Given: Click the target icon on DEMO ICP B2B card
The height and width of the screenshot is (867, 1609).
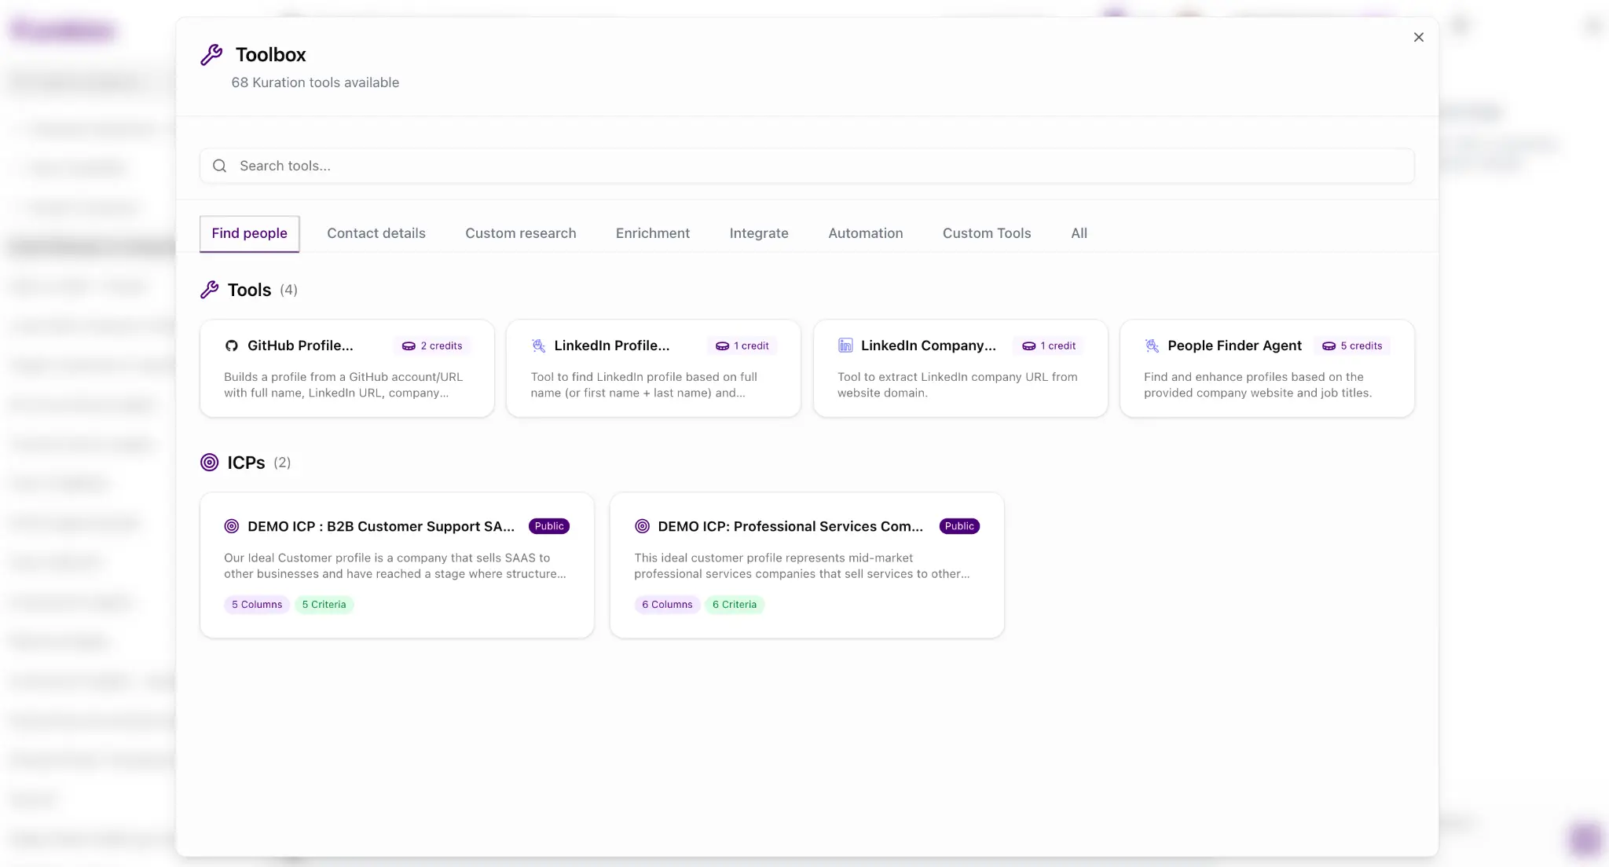Looking at the screenshot, I should (x=231, y=526).
